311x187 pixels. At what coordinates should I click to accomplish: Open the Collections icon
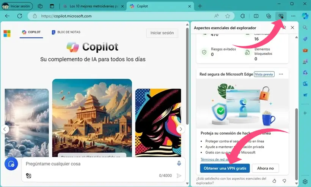(x=269, y=16)
